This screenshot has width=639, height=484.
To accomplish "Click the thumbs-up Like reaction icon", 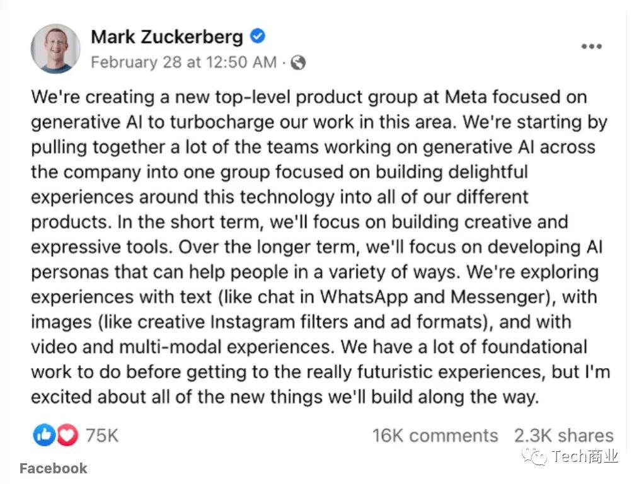I will [43, 434].
